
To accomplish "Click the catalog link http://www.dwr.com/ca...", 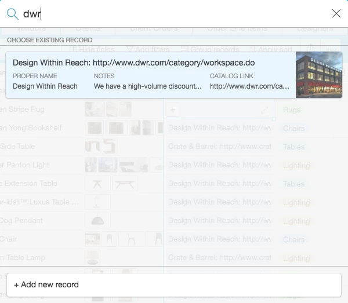I will click(x=249, y=86).
